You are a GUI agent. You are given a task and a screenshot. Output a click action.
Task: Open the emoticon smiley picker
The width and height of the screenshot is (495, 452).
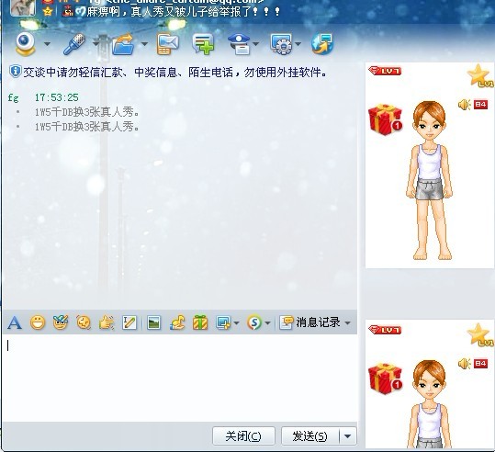click(38, 322)
